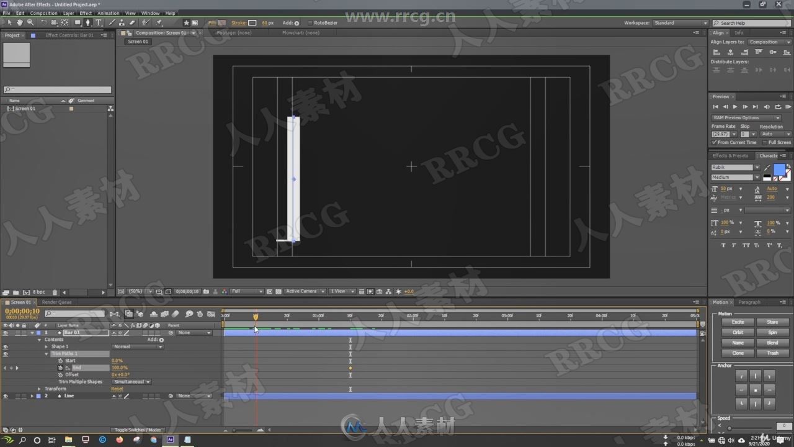
Task: Click the loop options icon in Preview panel
Action: coord(777,107)
